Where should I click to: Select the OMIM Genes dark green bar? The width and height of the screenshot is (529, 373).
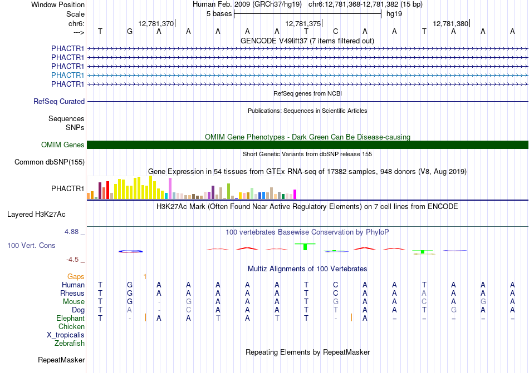point(307,145)
